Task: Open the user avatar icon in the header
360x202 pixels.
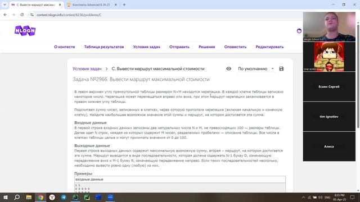Action: coord(299,31)
